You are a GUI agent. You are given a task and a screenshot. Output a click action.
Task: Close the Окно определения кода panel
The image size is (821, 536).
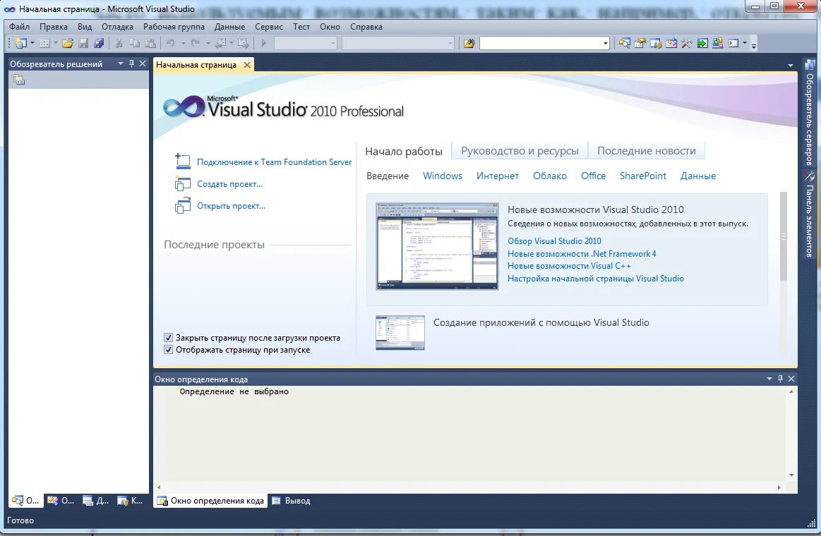pos(791,379)
